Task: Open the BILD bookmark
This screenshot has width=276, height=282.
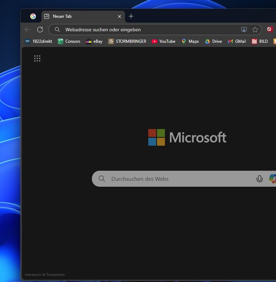Action: 260,41
